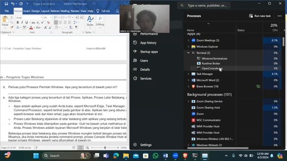
Task: Open the font size dropdown showing 10
Action: [x=51, y=17]
